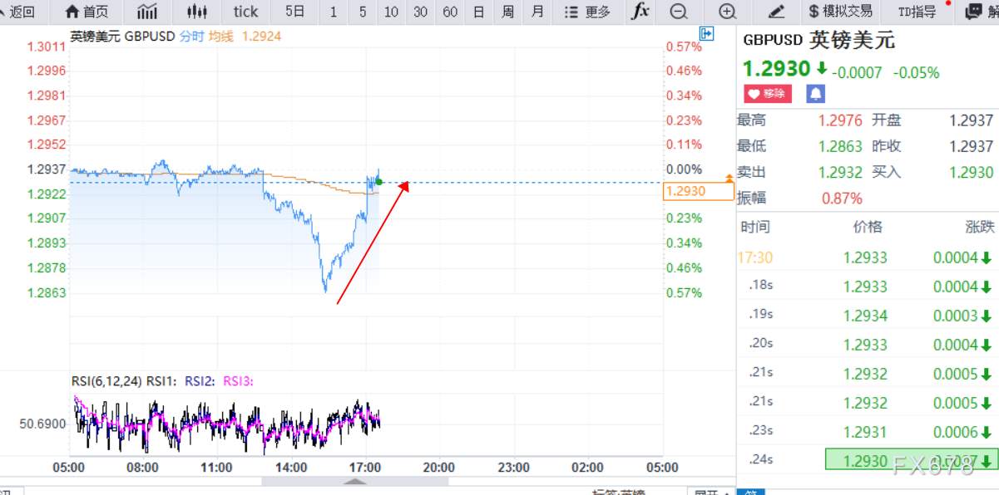Open 模拟交易 simulated trading
999x495 pixels.
[x=841, y=12]
